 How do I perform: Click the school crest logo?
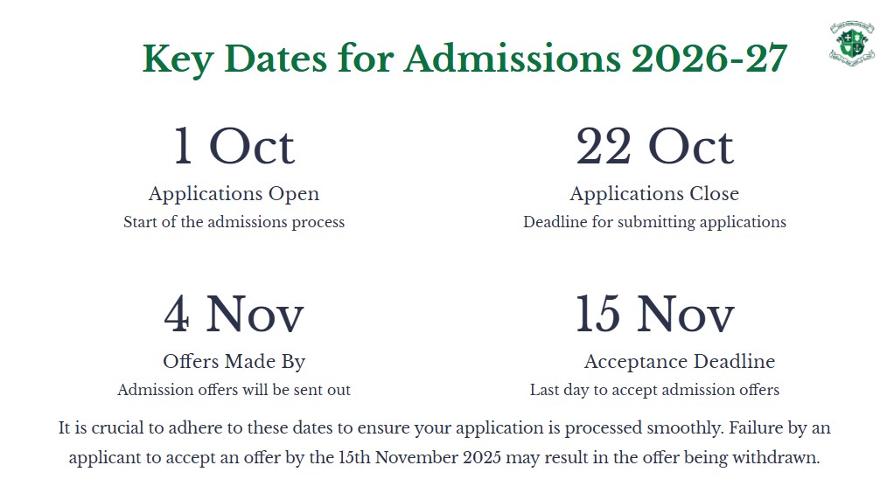(x=851, y=43)
